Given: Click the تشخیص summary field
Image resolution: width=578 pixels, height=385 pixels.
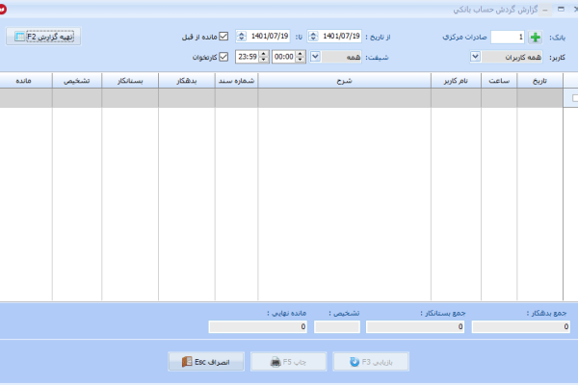Looking at the screenshot, I should (x=337, y=327).
